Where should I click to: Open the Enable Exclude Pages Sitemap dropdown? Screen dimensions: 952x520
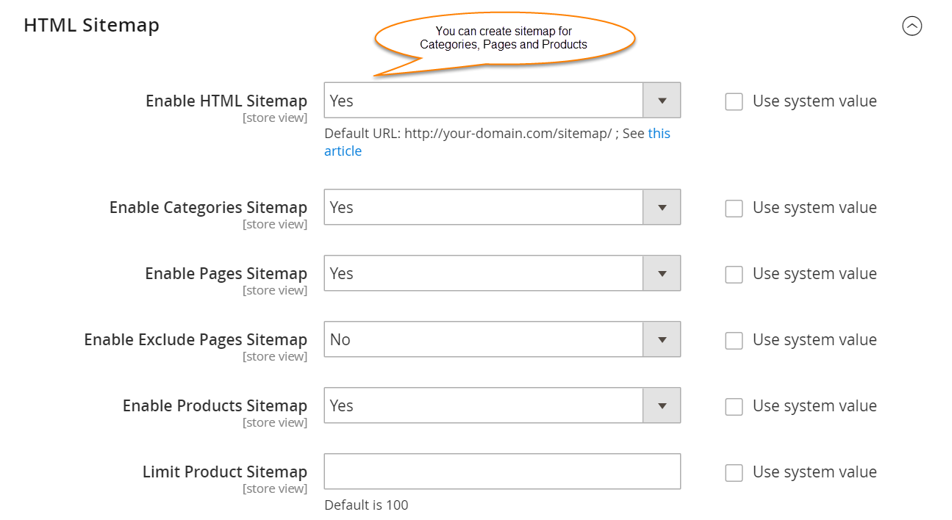(x=502, y=339)
